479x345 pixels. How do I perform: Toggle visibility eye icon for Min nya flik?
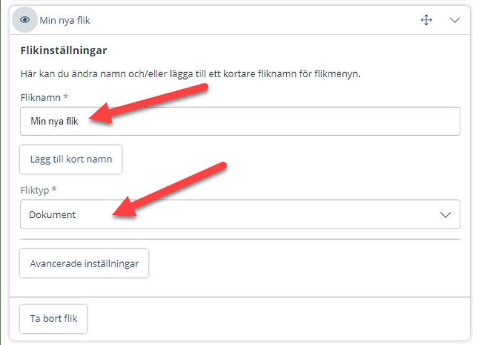pyautogui.click(x=25, y=20)
